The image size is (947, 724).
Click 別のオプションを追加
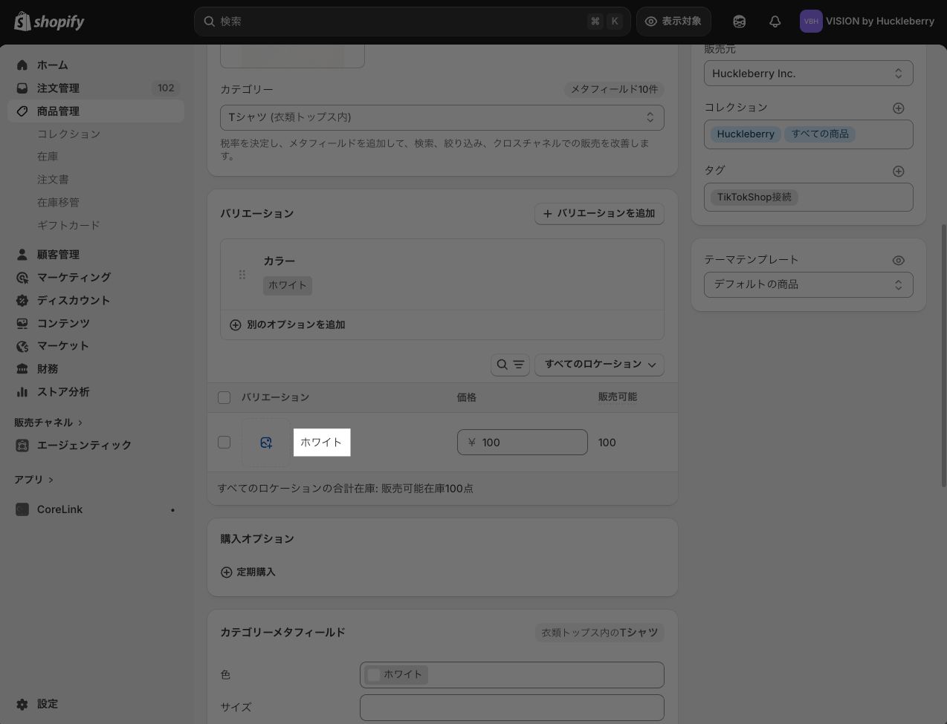point(287,325)
